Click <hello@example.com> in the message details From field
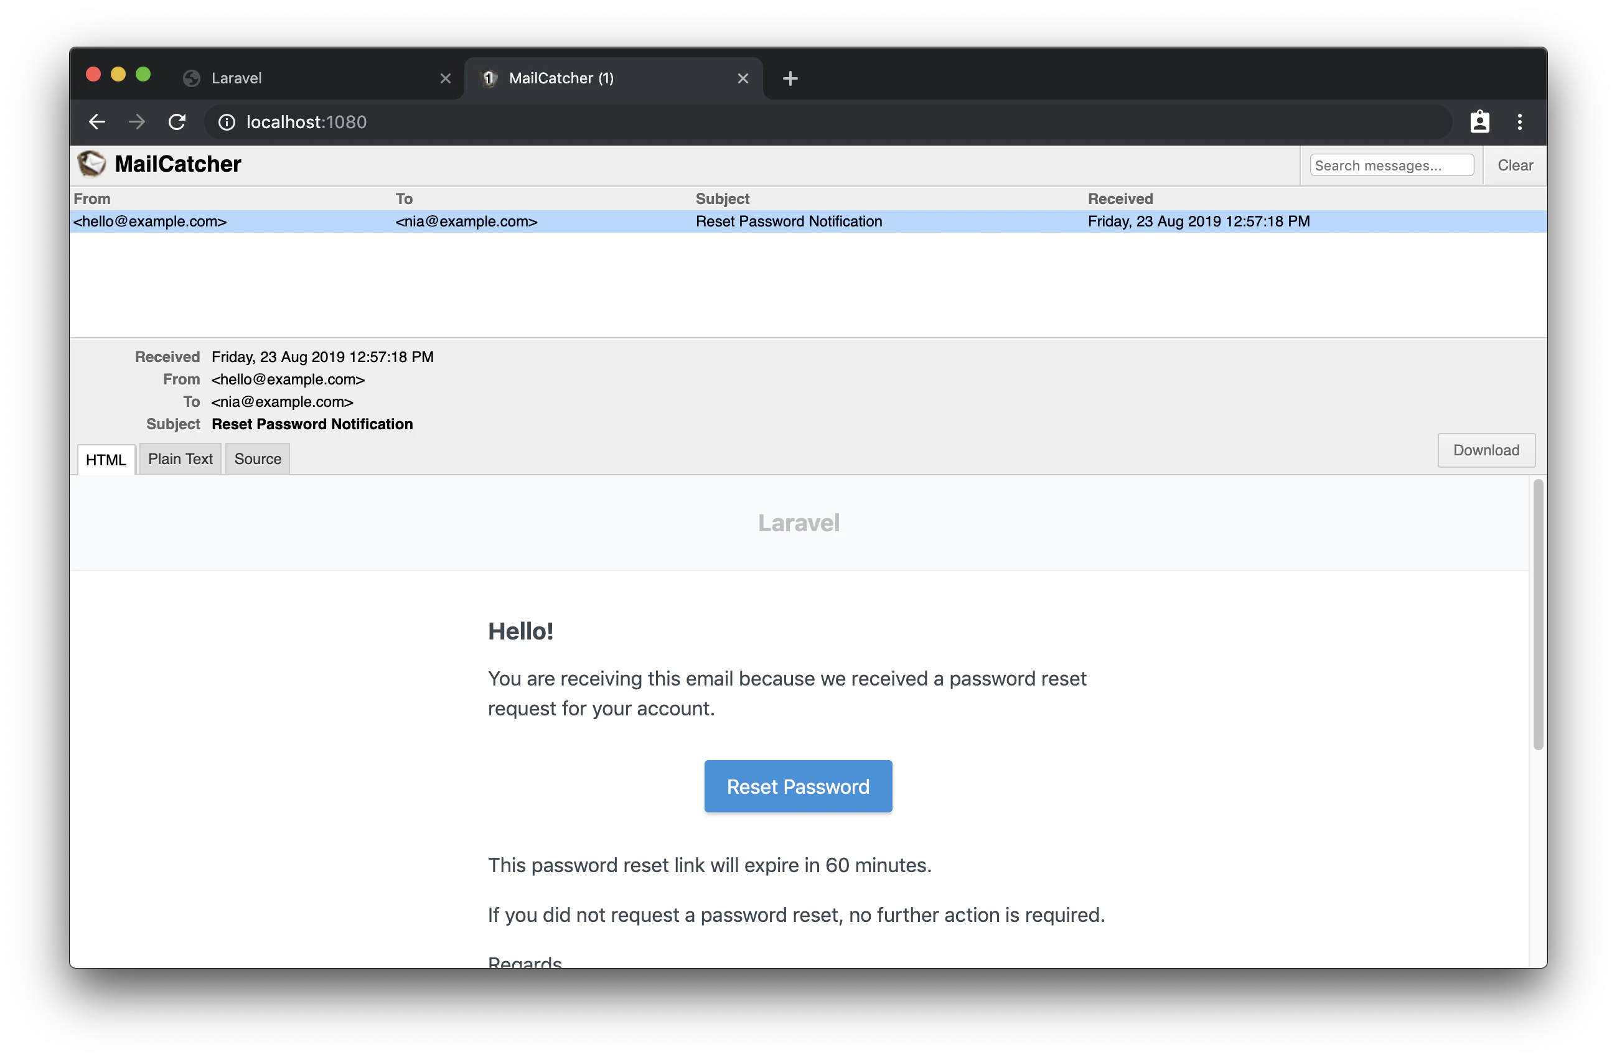This screenshot has width=1617, height=1060. pyautogui.click(x=288, y=379)
